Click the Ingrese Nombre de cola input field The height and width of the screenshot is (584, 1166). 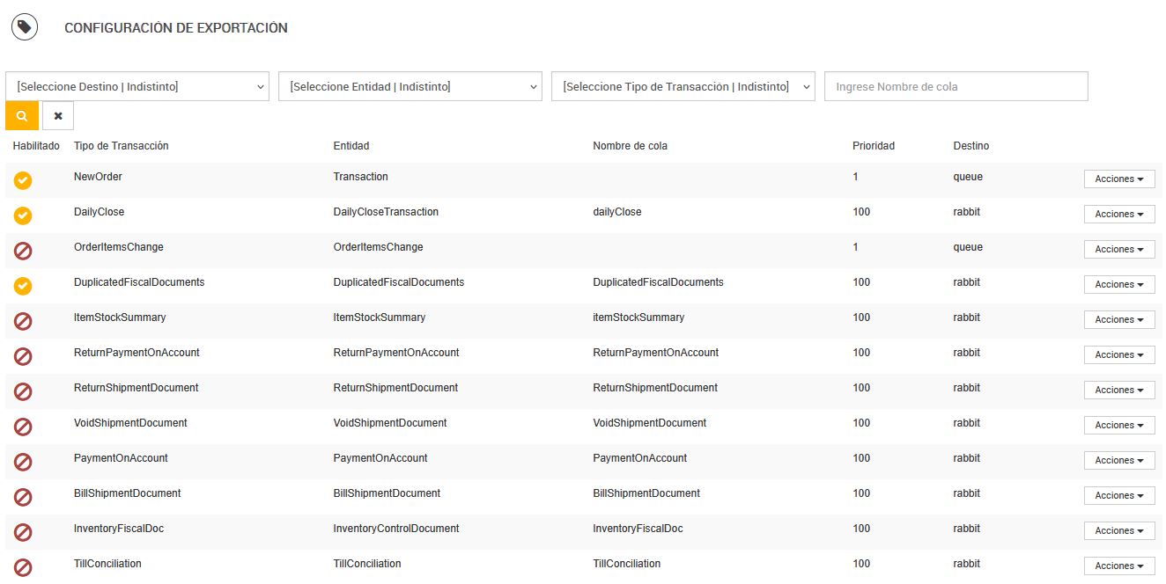956,87
